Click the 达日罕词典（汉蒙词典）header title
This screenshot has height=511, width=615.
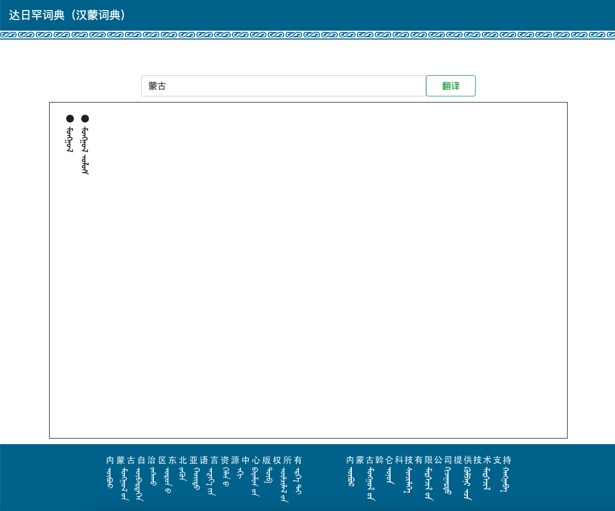(x=67, y=15)
